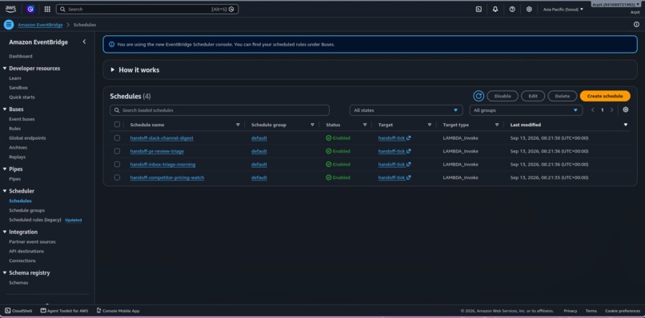Image resolution: width=645 pixels, height=318 pixels.
Task: Open API destinations in the sidebar
Action: (x=26, y=251)
